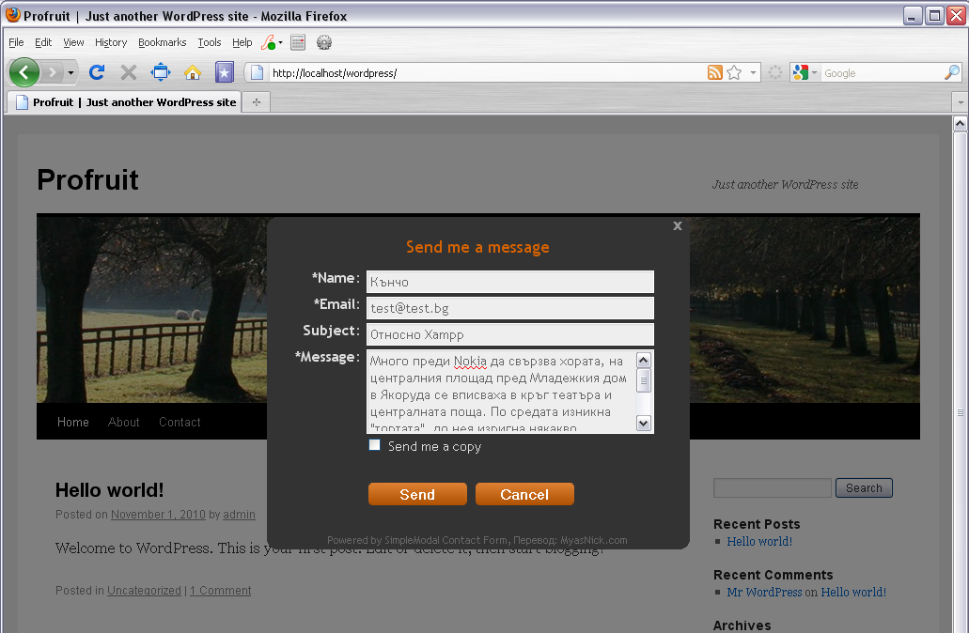This screenshot has width=969, height=633.
Task: Click the RSS feed icon in address bar
Action: point(715,72)
